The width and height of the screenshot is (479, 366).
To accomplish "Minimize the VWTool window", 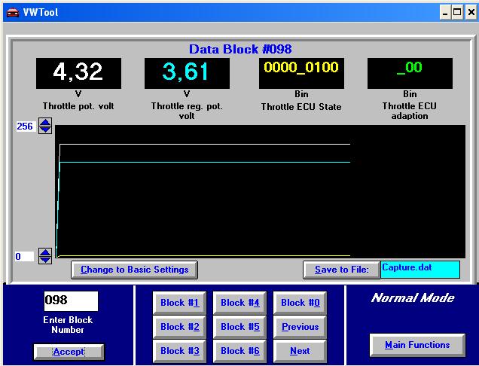I will [445, 13].
